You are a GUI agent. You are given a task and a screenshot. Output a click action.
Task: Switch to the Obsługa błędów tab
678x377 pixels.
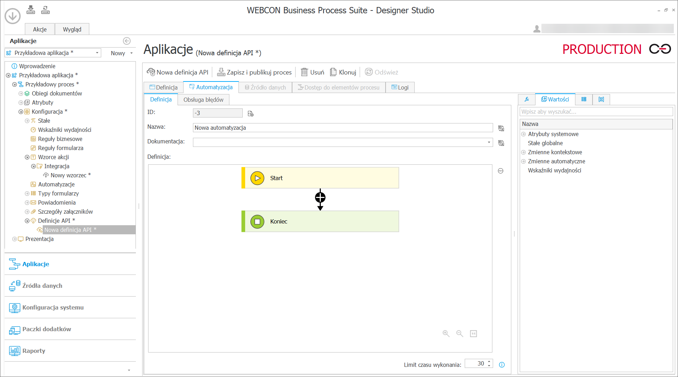click(x=203, y=100)
